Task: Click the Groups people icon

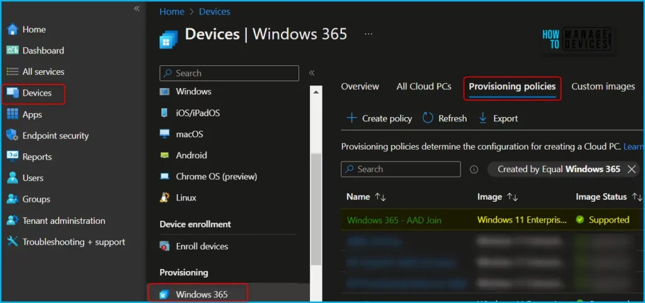Action: [13, 199]
